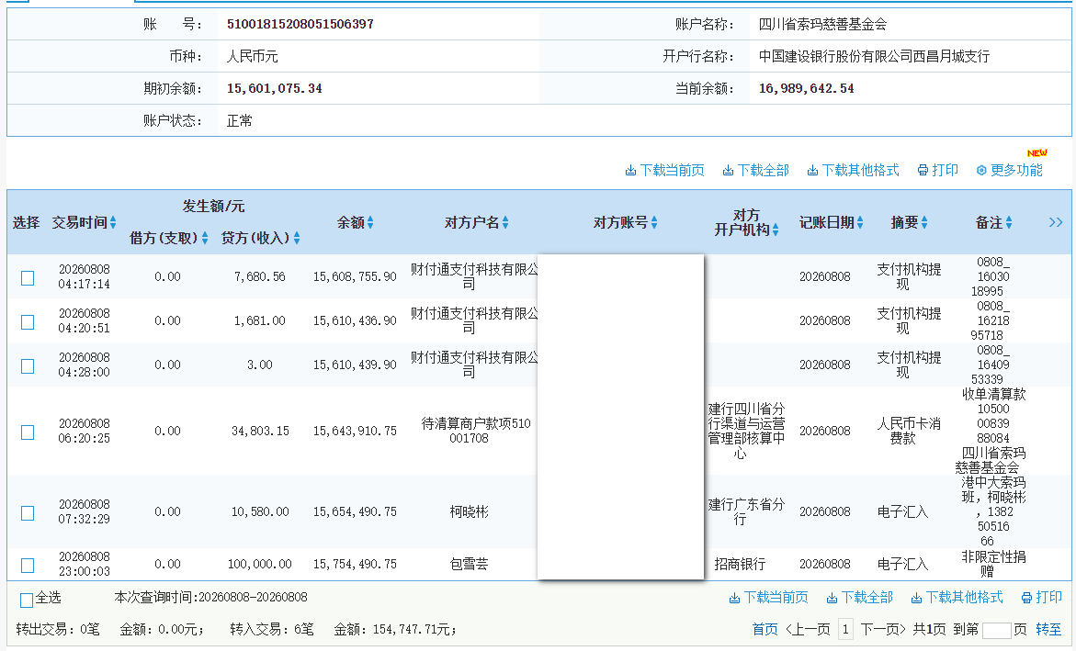Click 待清算商户款项510001708 counterparty
Image resolution: width=1076 pixels, height=651 pixels.
pos(476,431)
